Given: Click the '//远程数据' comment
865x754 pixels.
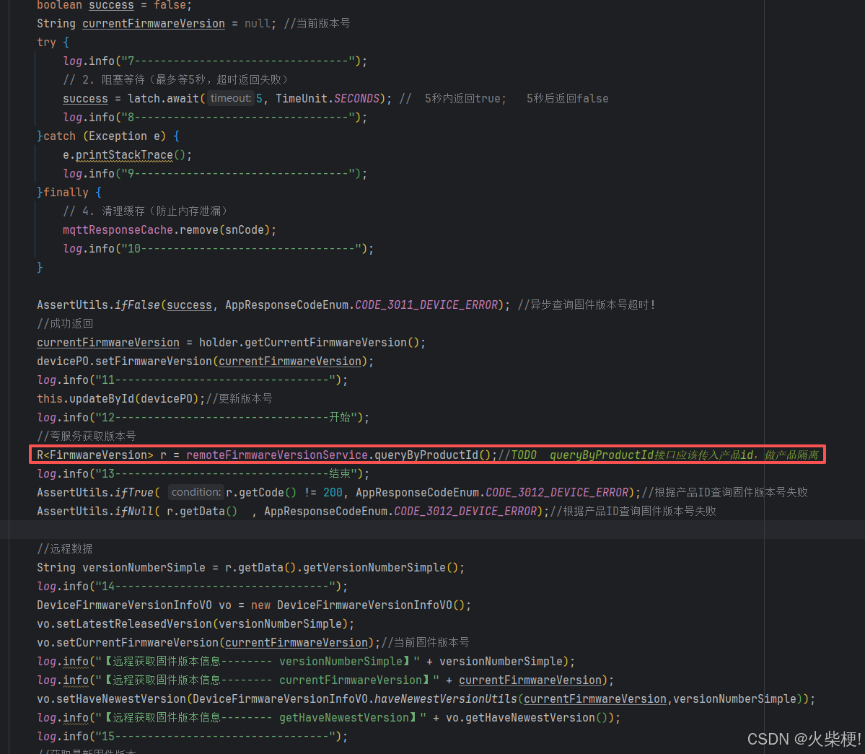Looking at the screenshot, I should [64, 549].
